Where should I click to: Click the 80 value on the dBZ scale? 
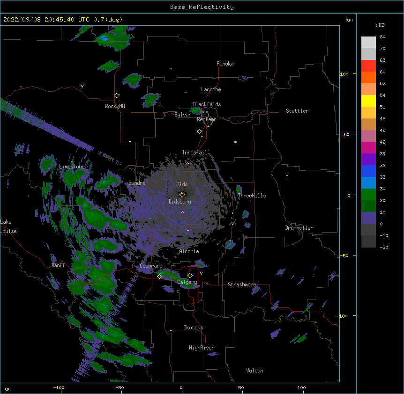pyautogui.click(x=382, y=36)
